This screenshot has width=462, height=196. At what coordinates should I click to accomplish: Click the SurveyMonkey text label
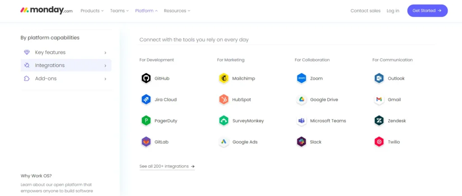point(248,121)
